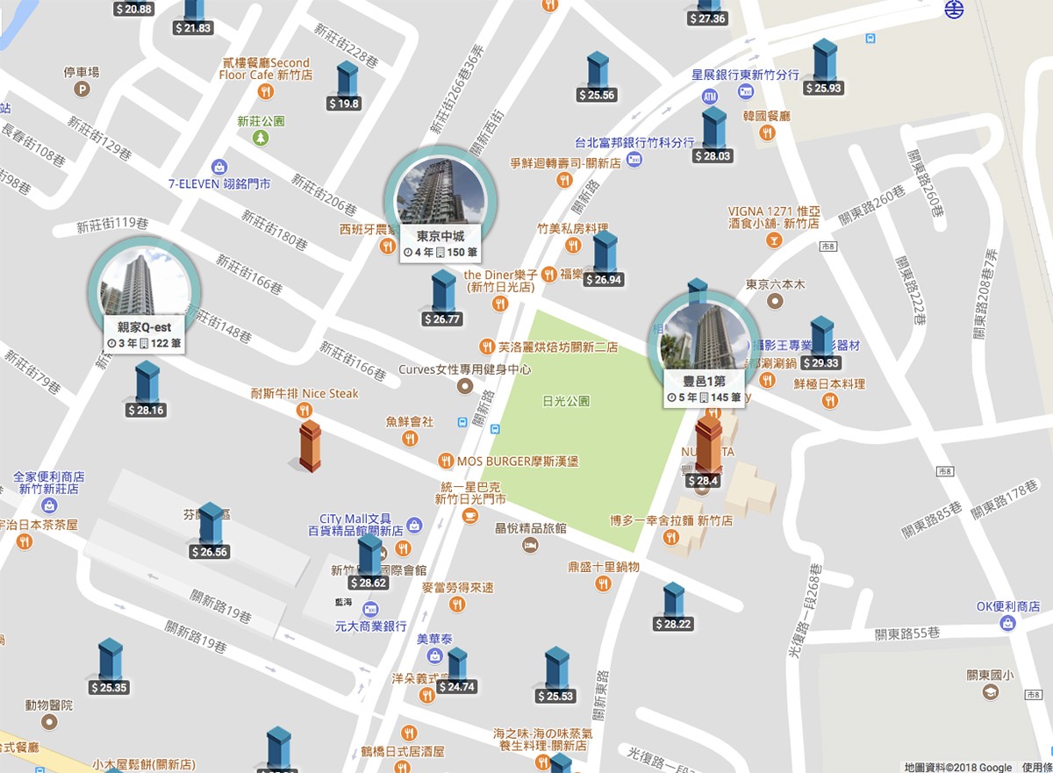The height and width of the screenshot is (773, 1053).
Task: Open the building marker priced $25.93
Action: 823,67
